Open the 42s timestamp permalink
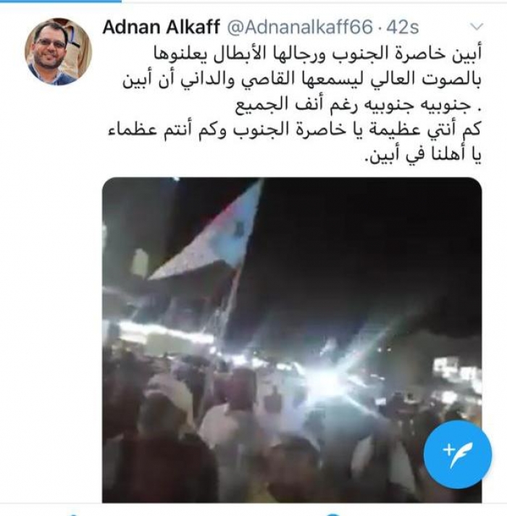 [402, 27]
